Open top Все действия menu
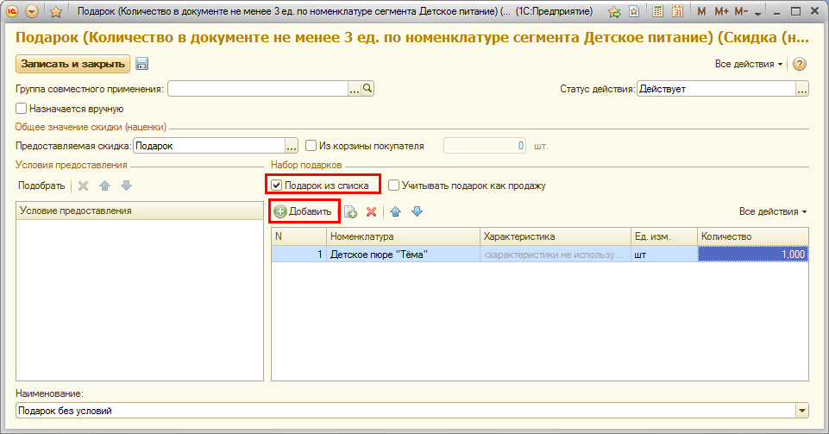Screen dimensions: 829x434 749,64
